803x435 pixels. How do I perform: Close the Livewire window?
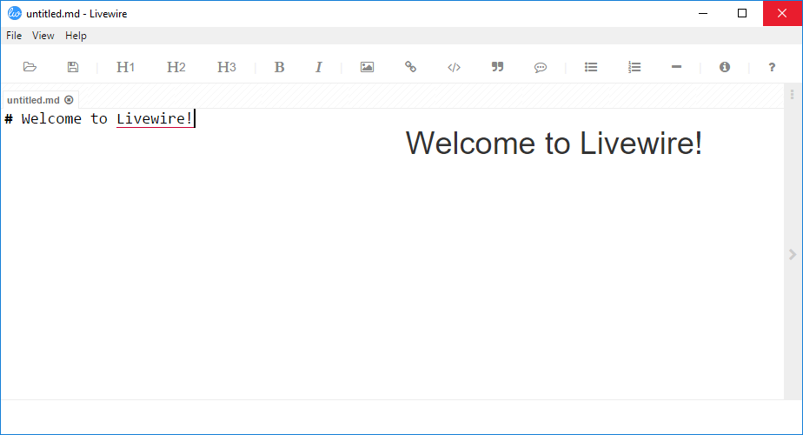coord(782,13)
